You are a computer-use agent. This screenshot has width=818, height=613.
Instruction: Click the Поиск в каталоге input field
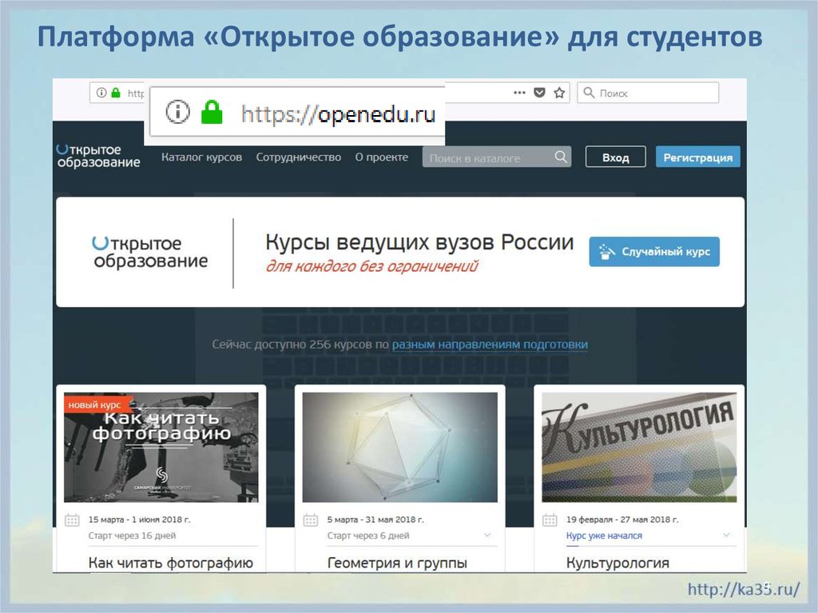497,157
